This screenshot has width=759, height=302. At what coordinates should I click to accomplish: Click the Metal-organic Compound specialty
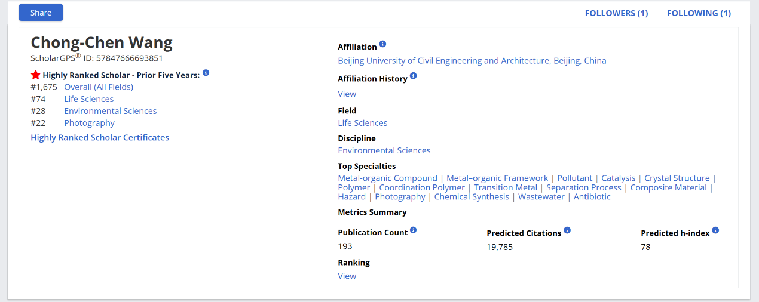[x=387, y=178]
